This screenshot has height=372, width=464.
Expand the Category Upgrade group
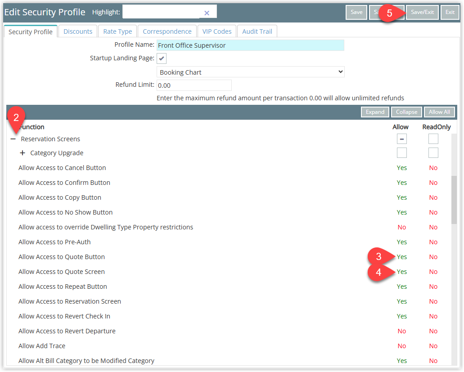(23, 153)
